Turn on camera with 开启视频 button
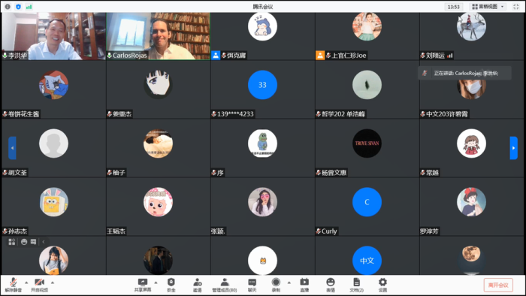This screenshot has height=296, width=526. click(x=39, y=285)
